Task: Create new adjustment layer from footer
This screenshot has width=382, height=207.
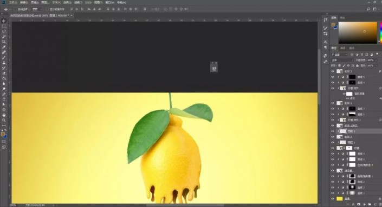Action: tap(364, 205)
